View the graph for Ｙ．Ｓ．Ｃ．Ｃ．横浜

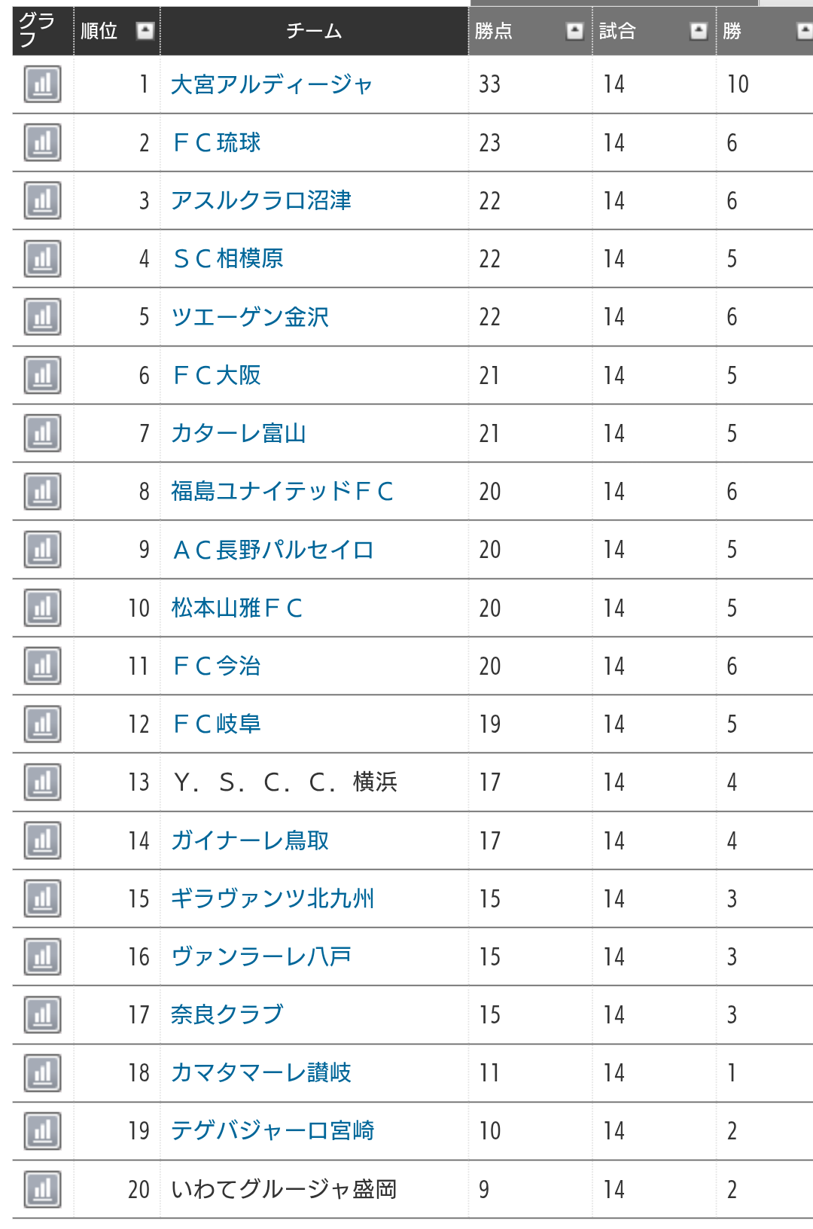click(x=42, y=782)
